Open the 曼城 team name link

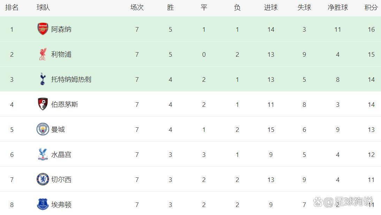coord(58,130)
